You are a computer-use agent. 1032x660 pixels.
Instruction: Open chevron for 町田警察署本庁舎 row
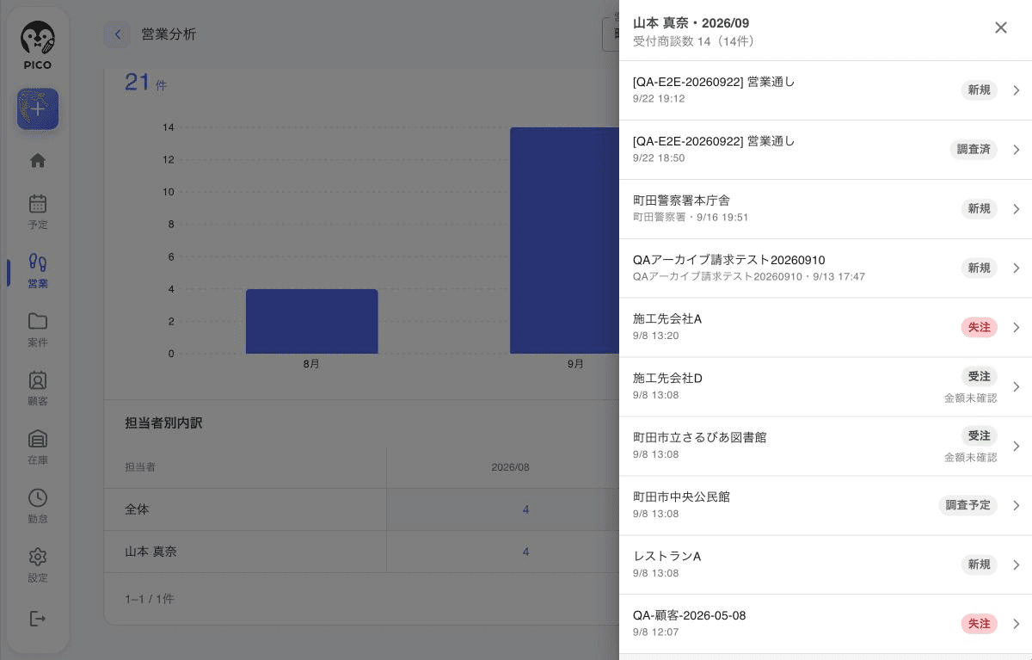click(x=1017, y=209)
